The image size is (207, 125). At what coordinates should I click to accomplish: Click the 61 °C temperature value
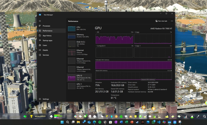click(x=114, y=98)
